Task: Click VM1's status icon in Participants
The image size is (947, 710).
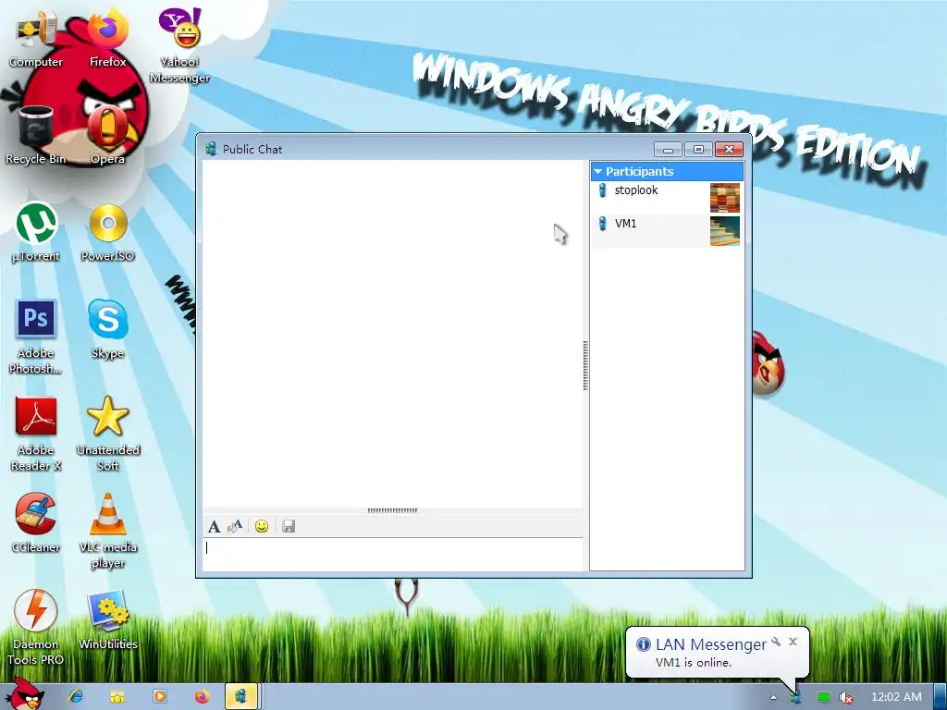Action: tap(602, 224)
